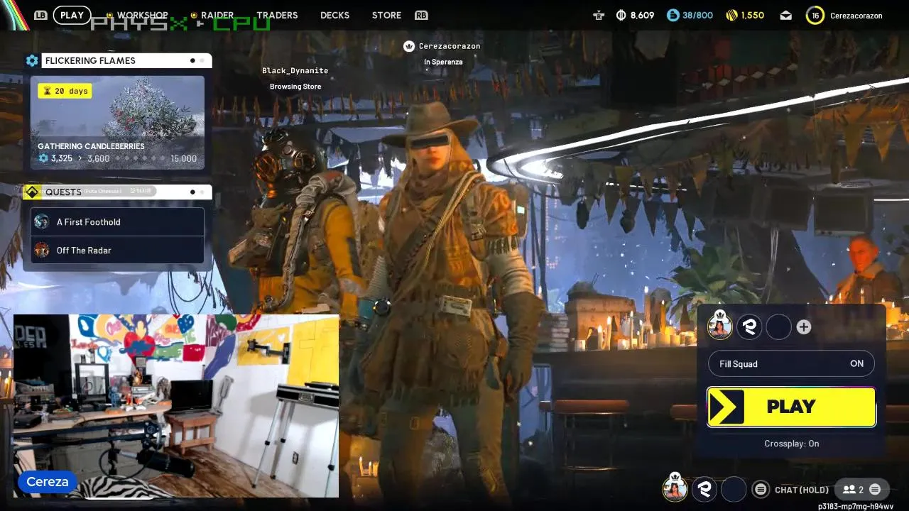Open the Gathering Candleberries event card

pos(117,123)
